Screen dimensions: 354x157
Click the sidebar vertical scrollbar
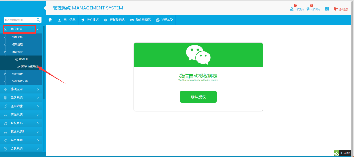[x=44, y=63]
